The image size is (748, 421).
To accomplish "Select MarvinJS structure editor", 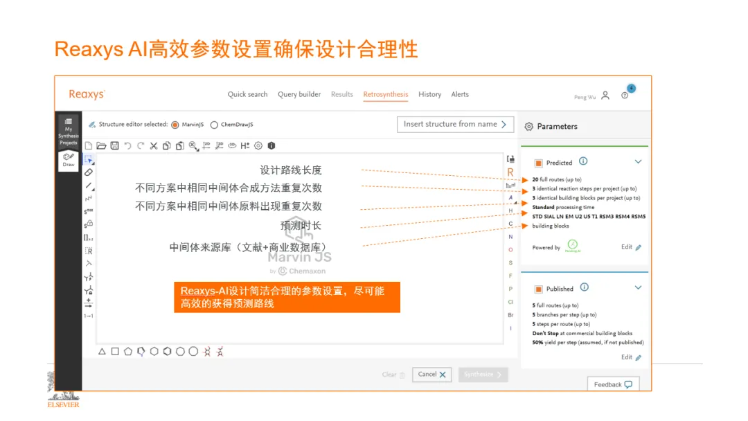I will pyautogui.click(x=175, y=125).
